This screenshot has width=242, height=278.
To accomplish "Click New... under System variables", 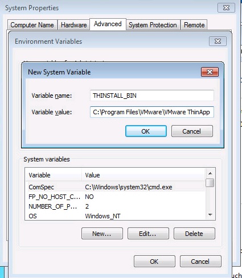I will point(102,234).
